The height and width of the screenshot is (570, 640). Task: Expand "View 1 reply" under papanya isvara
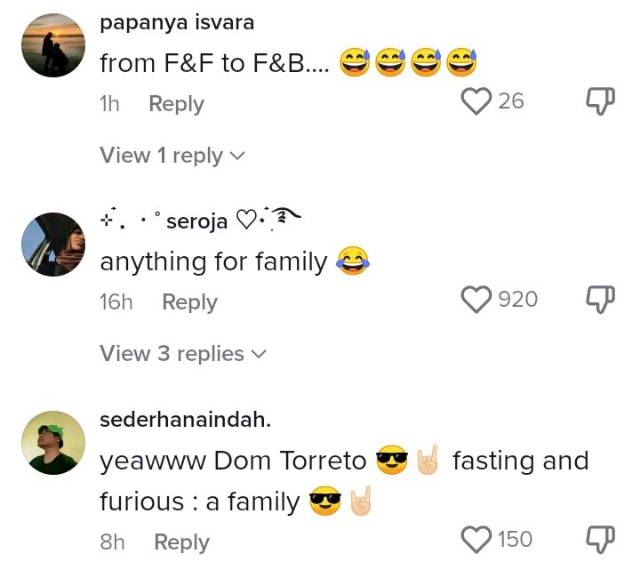[172, 156]
